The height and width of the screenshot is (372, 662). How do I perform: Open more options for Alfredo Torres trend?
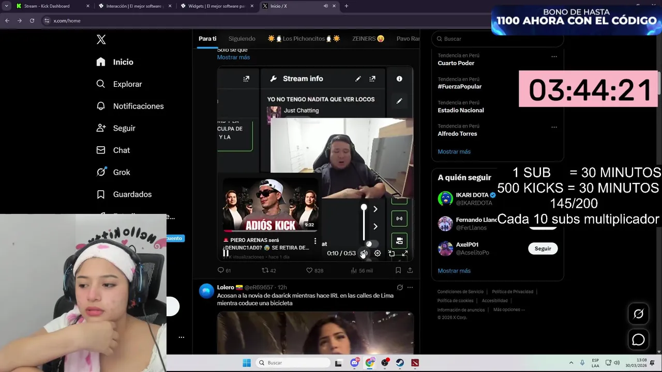[554, 127]
